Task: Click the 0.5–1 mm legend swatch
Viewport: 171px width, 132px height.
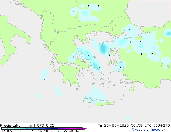Action: (x=11, y=128)
